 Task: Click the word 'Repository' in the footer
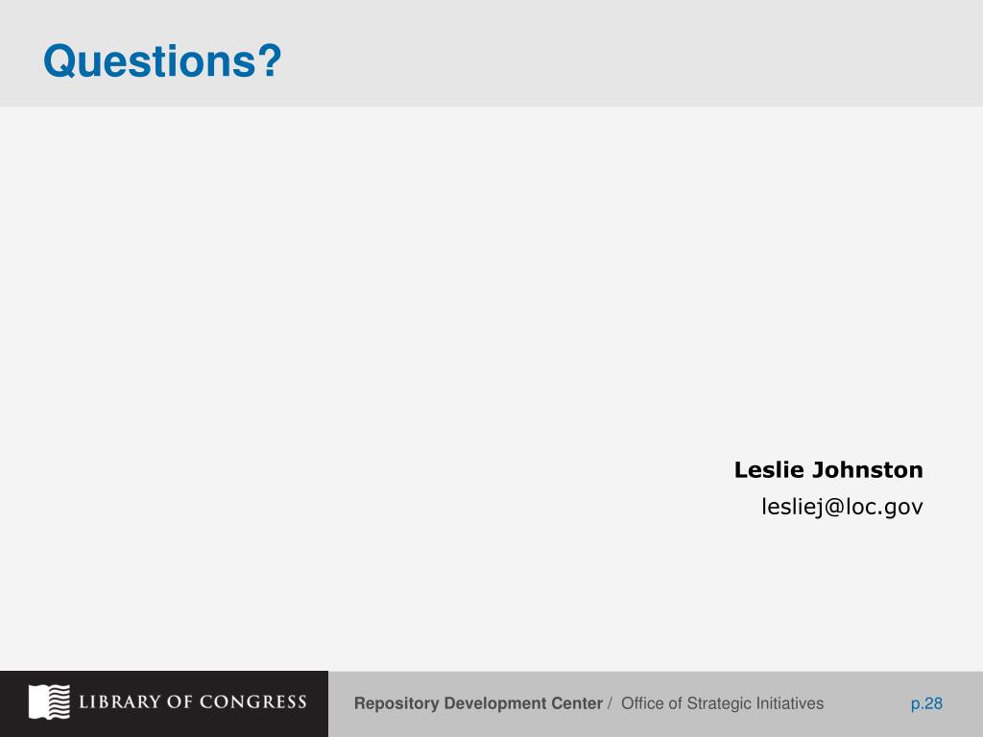pyautogui.click(x=396, y=703)
